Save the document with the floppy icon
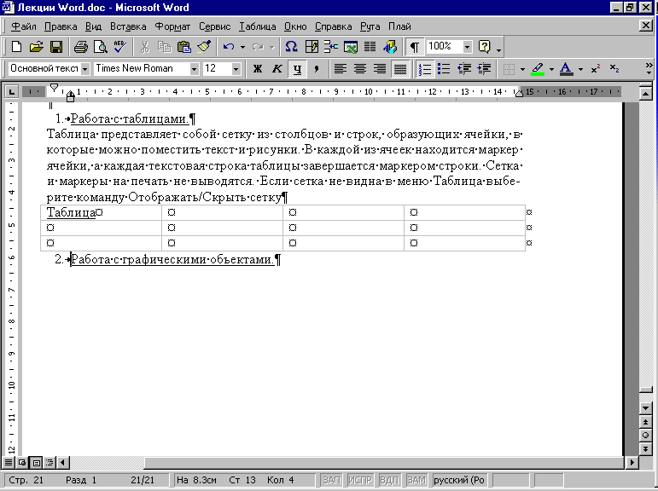The image size is (658, 491). 56,47
